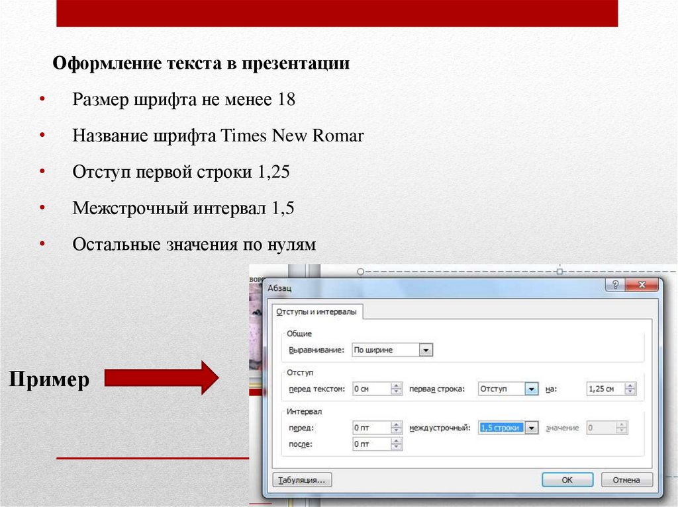Viewport: 678px width, 507px height.
Task: Click the Пример label
Action: tap(49, 379)
